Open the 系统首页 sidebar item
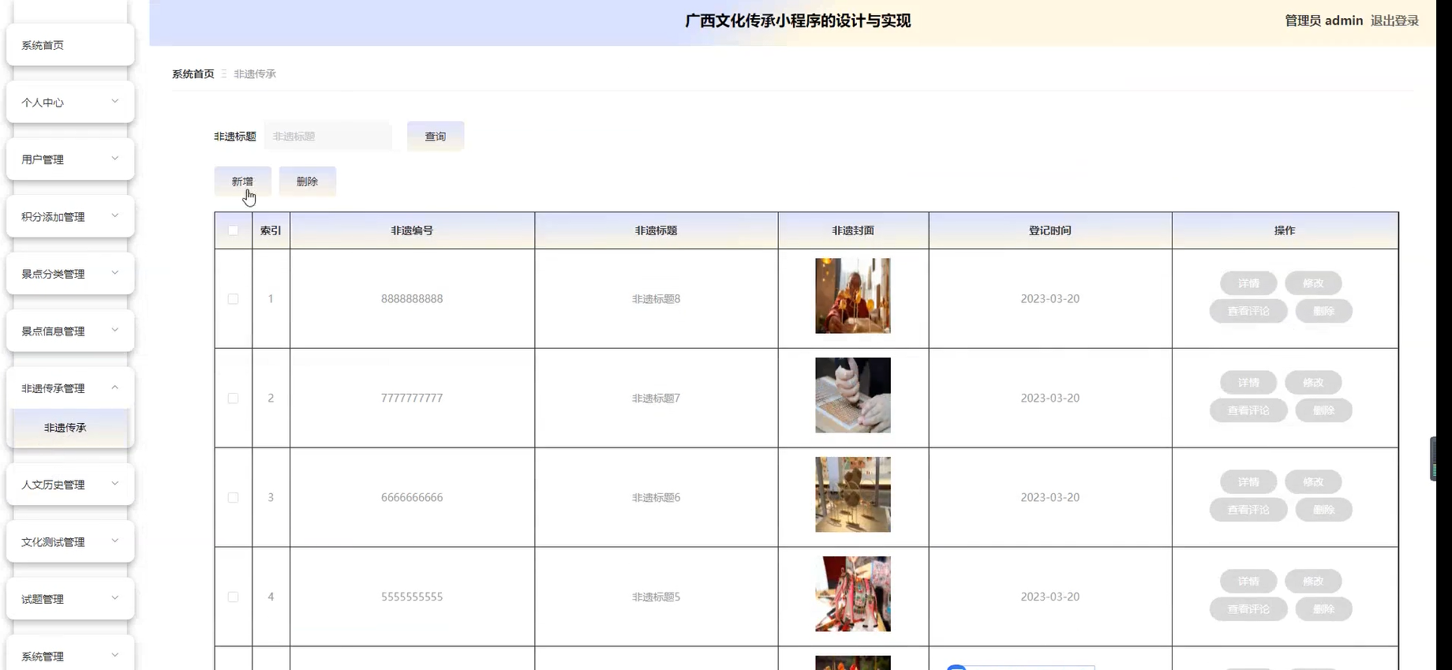This screenshot has height=670, width=1452. (x=70, y=45)
